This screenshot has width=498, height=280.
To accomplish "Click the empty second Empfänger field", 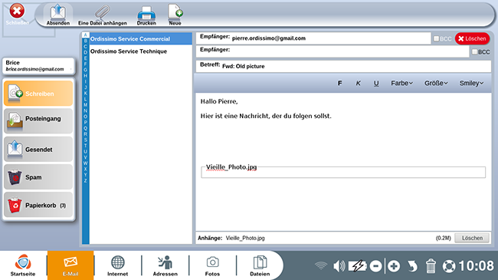I will (333, 51).
